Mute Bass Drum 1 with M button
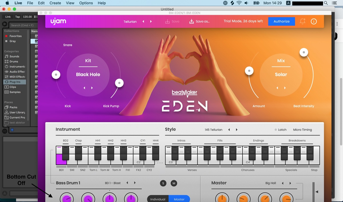The width and height of the screenshot is (343, 202). [x=174, y=183]
